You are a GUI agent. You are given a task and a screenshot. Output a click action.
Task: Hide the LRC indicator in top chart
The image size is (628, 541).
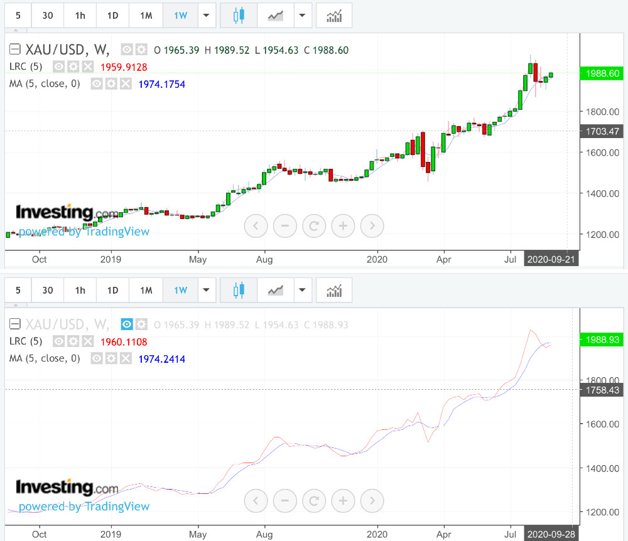pyautogui.click(x=59, y=67)
